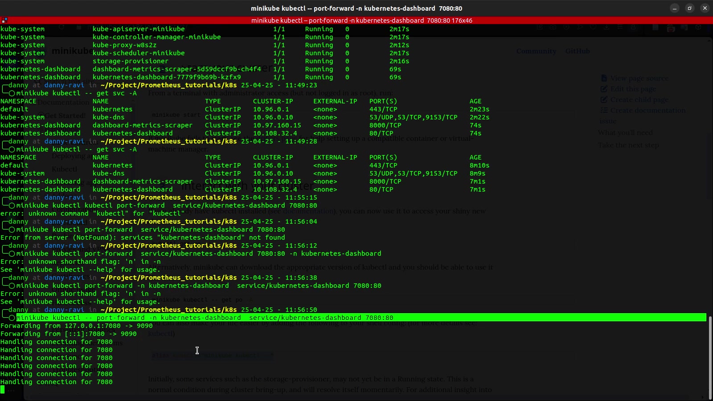Click pod kubernetes-dashboard-7779f9b69b-kzfx9
713x401 pixels.
pos(167,77)
